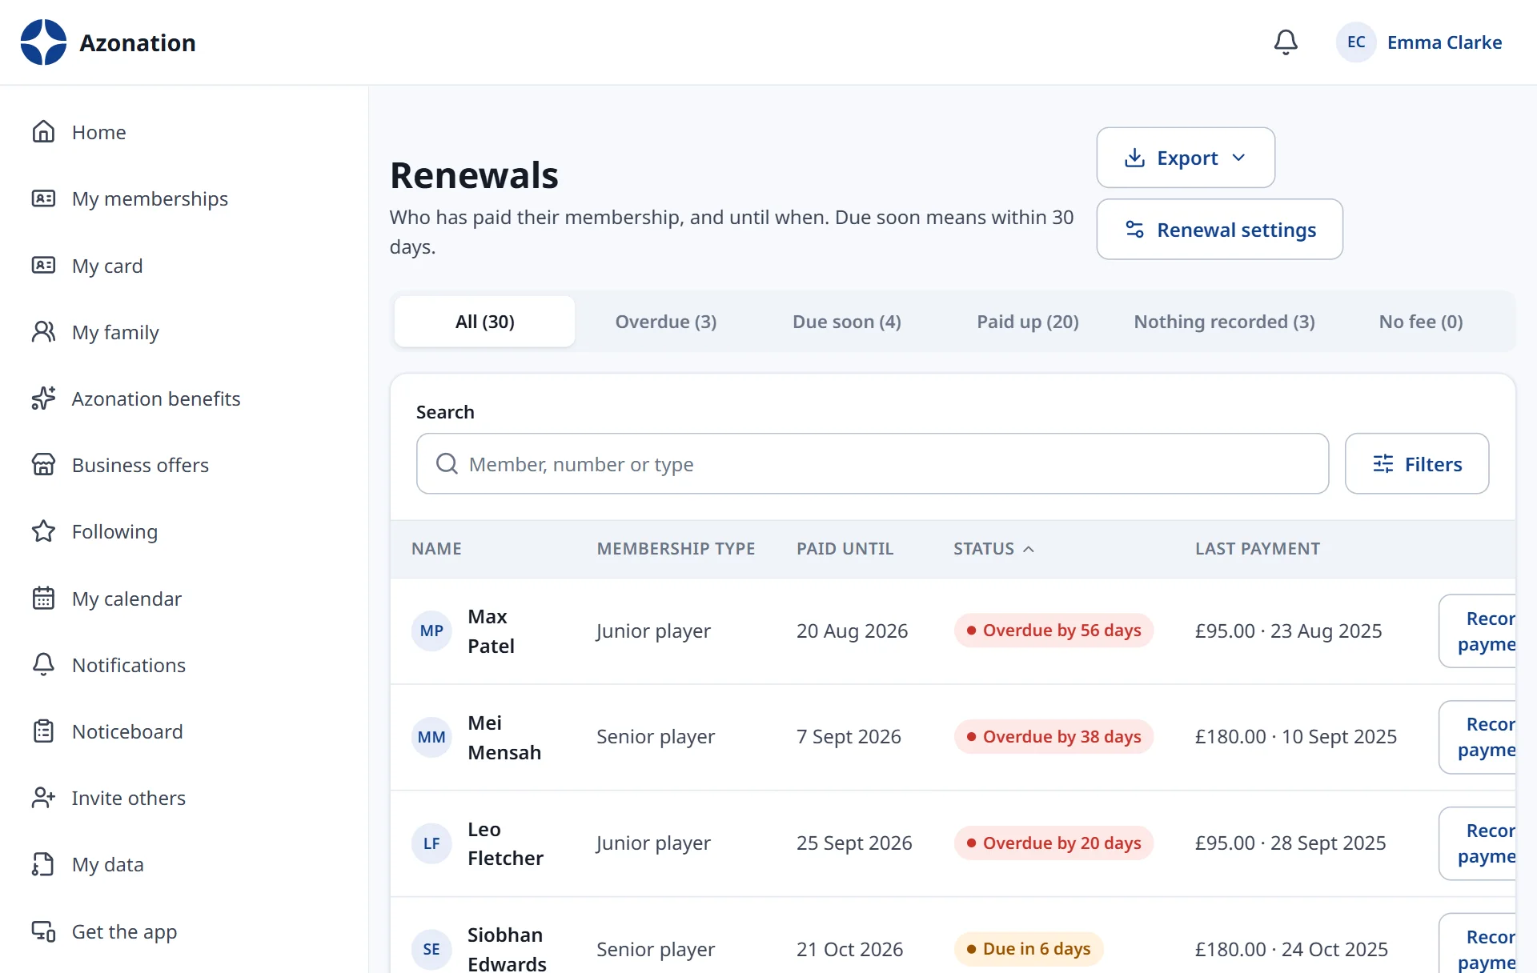Switch to the Overdue (3) tab

pyautogui.click(x=665, y=322)
